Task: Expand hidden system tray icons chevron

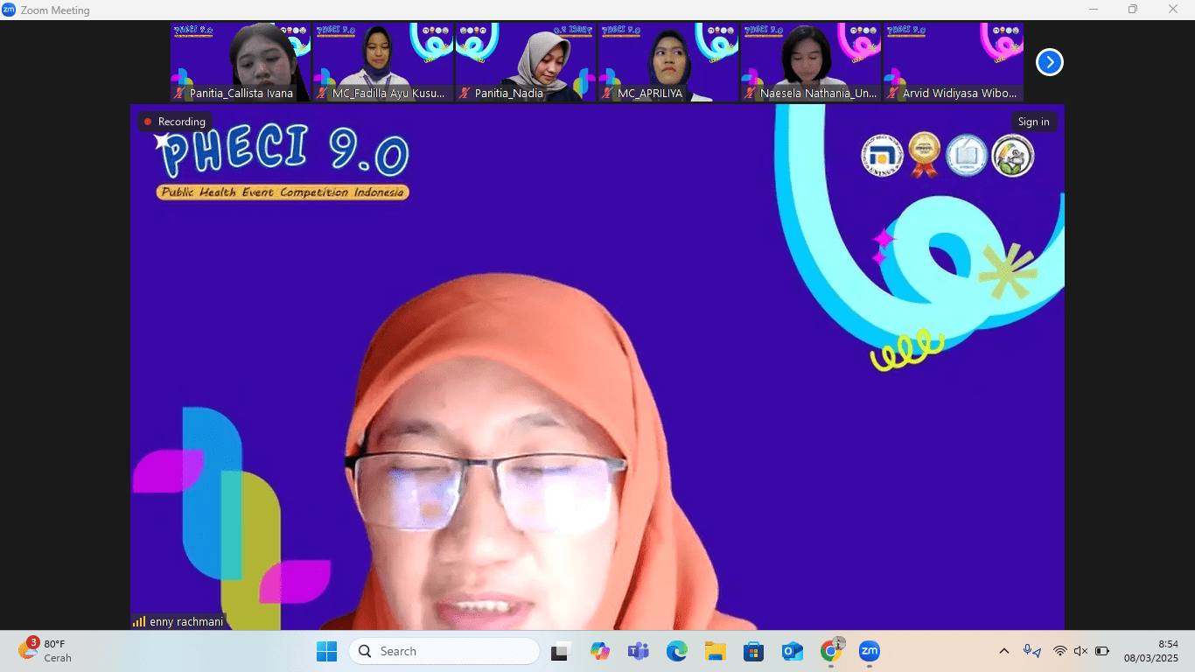Action: [x=1003, y=651]
